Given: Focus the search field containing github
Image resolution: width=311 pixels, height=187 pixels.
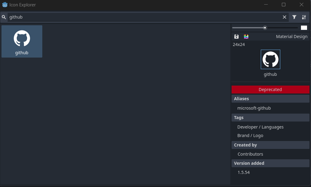Looking at the screenshot, I should pos(145,17).
